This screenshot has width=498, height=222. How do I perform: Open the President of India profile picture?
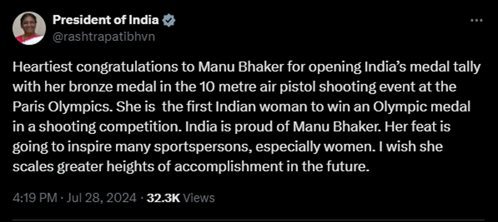click(x=29, y=29)
